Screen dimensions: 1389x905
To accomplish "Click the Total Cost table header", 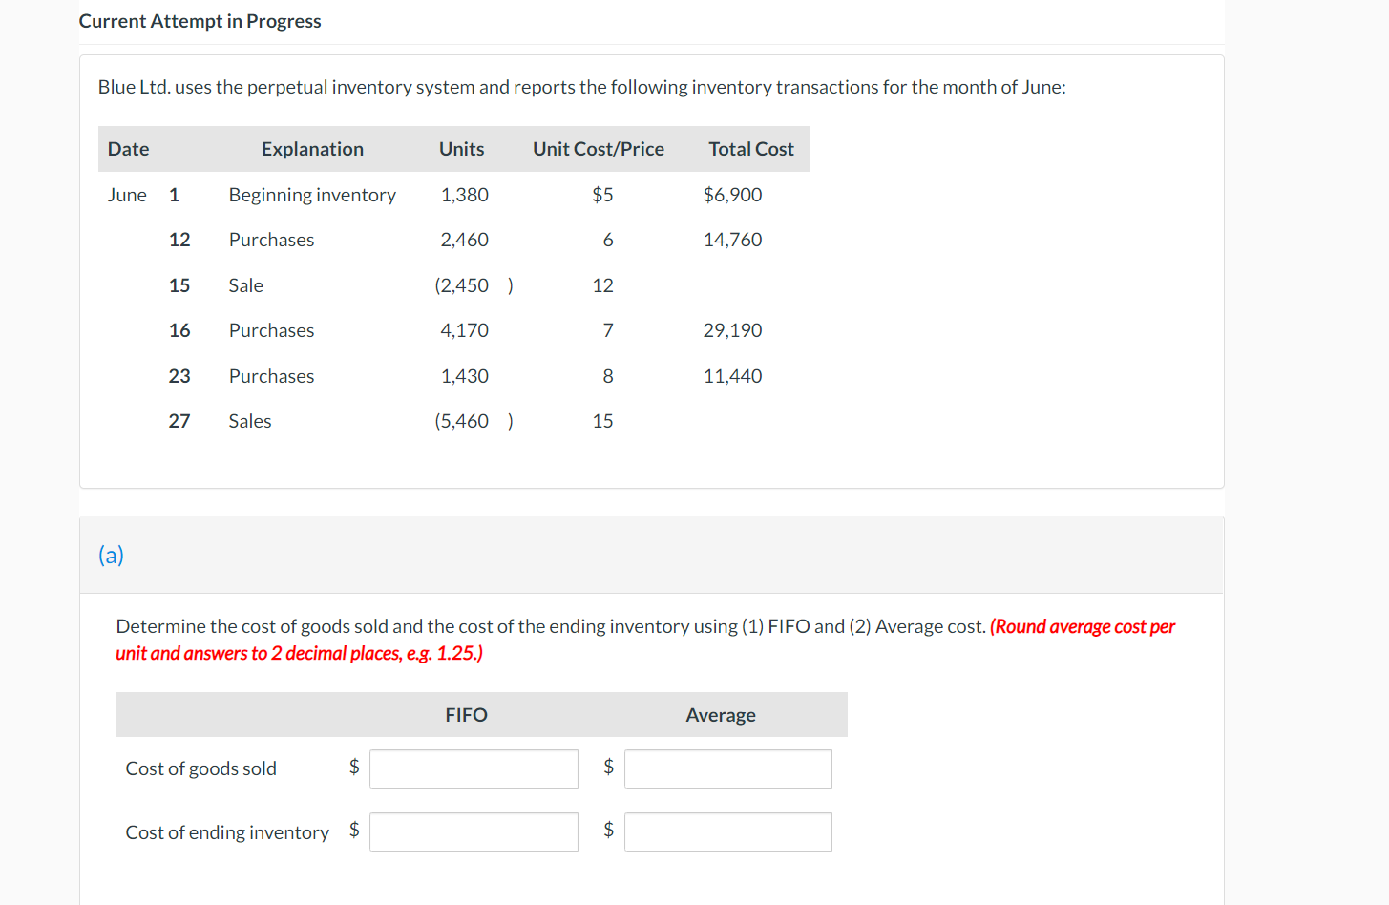I will pos(750,149).
